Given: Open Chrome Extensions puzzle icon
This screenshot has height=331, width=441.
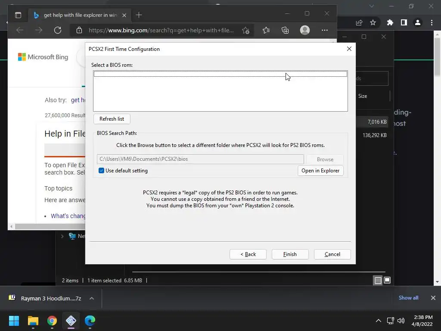Looking at the screenshot, I should click(x=390, y=22).
